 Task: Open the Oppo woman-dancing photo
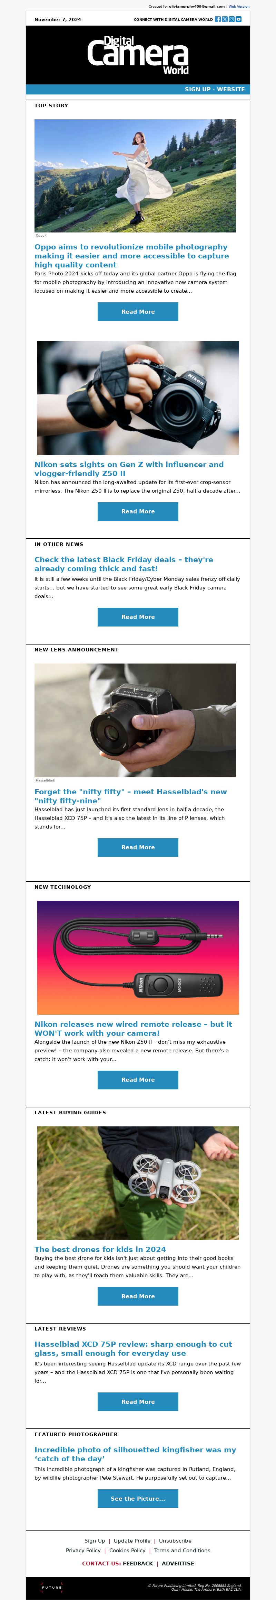tap(136, 176)
